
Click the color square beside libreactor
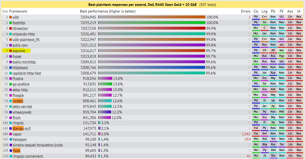[x=11, y=28]
